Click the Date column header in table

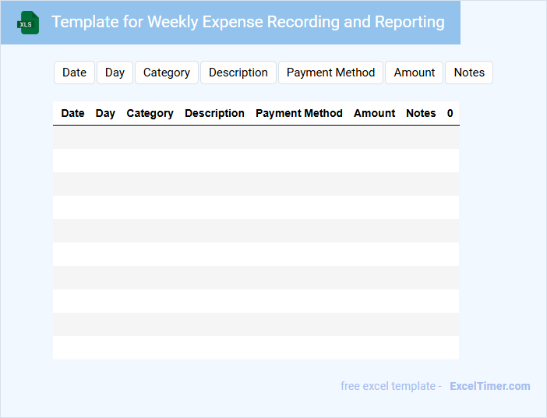[x=72, y=113]
